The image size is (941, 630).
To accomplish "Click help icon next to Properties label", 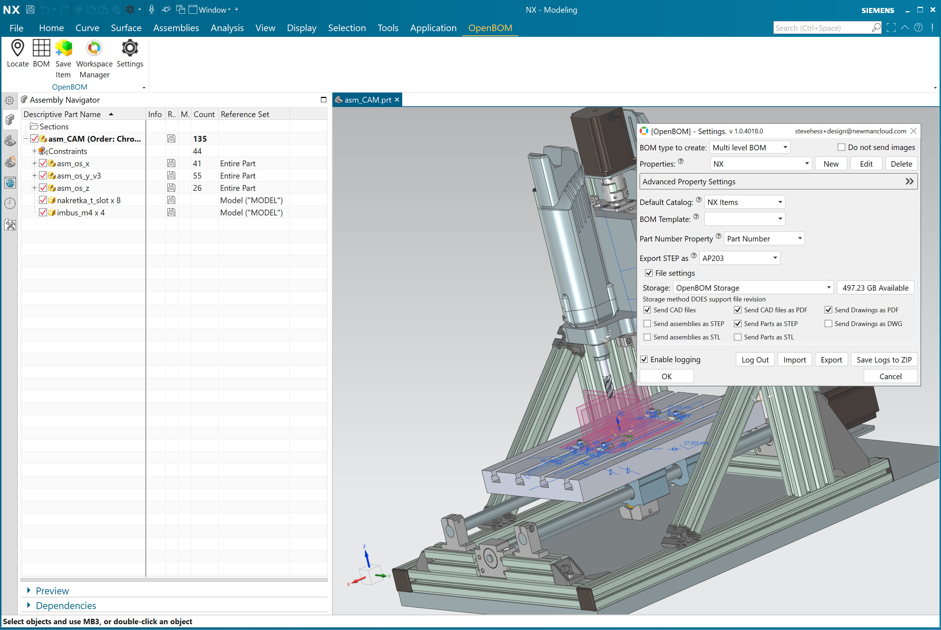I will point(680,161).
